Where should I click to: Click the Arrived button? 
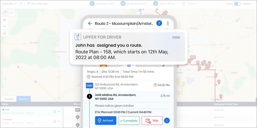(106, 121)
